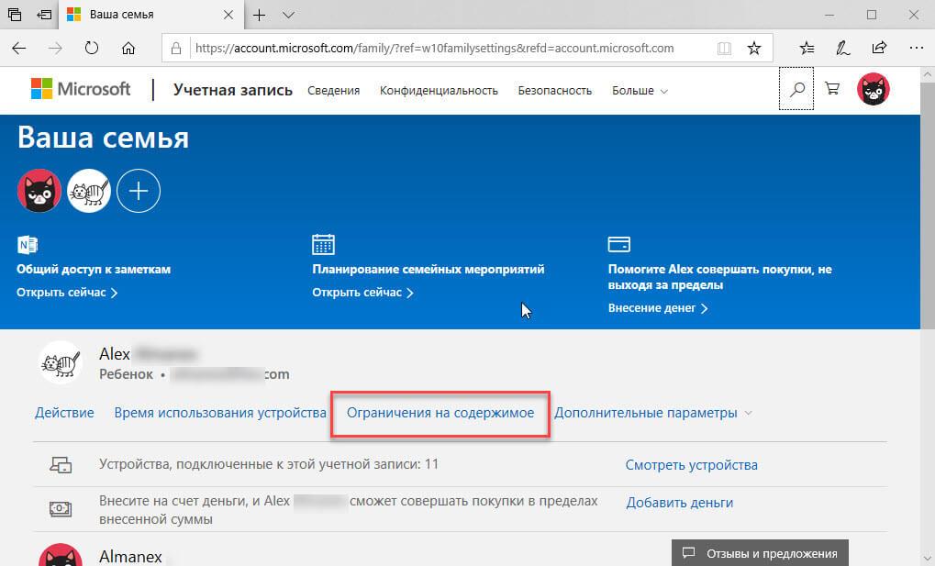This screenshot has height=566, width=935.
Task: Open the shopping cart icon
Action: coord(832,89)
